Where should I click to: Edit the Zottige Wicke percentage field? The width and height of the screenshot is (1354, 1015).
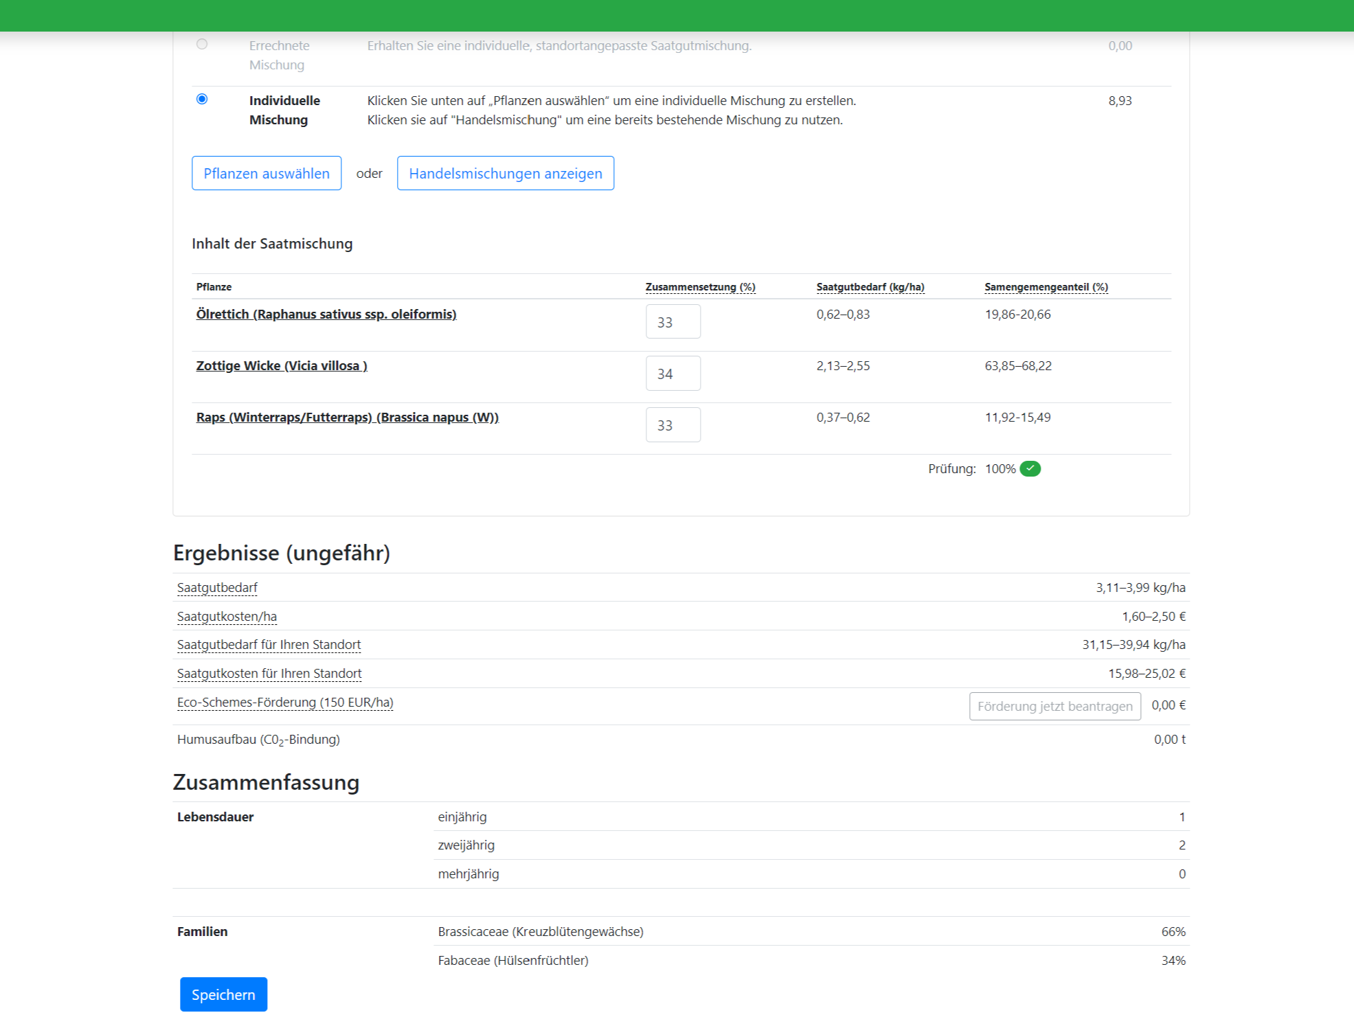(x=673, y=373)
